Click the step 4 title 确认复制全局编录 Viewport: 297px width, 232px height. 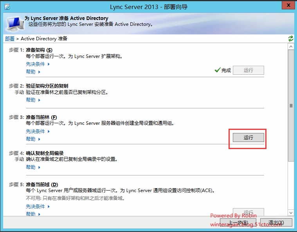[45, 153]
